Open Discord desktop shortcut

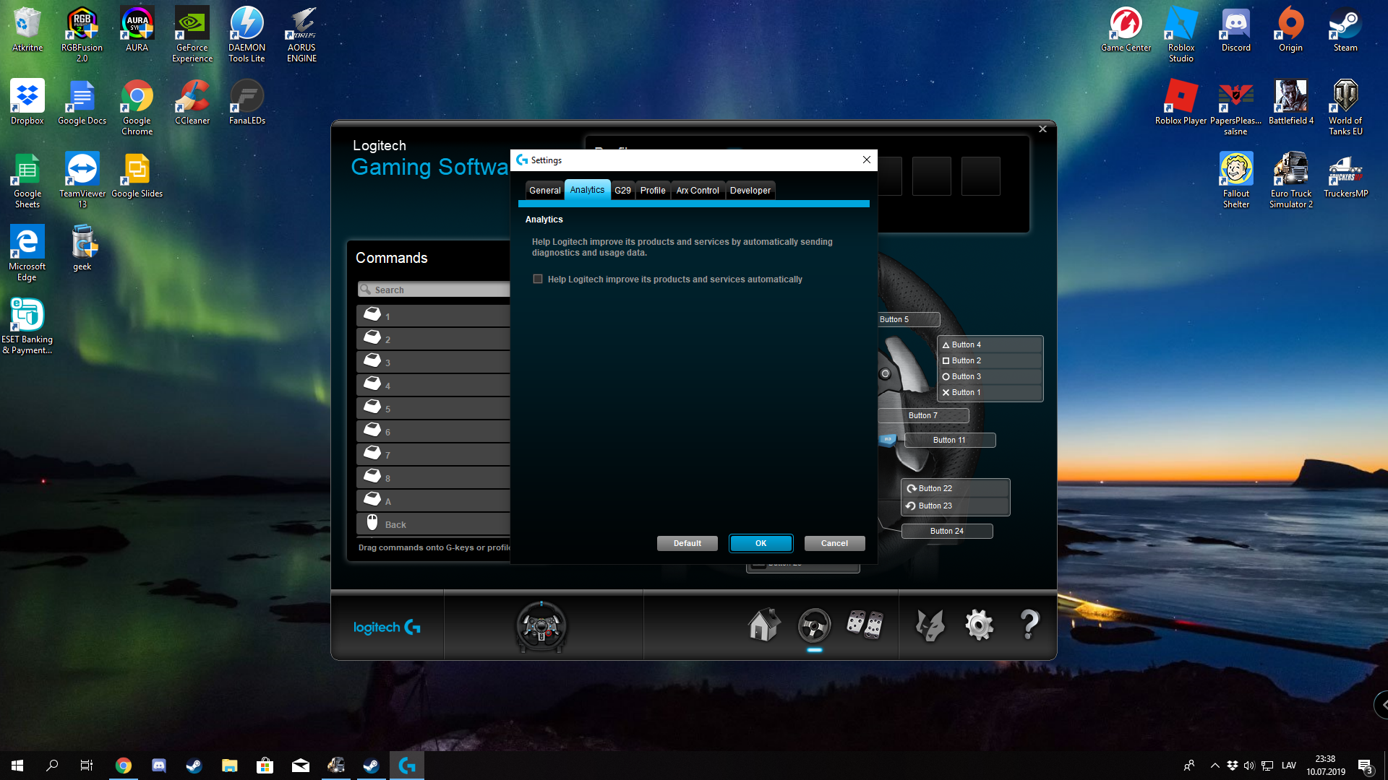click(1235, 30)
